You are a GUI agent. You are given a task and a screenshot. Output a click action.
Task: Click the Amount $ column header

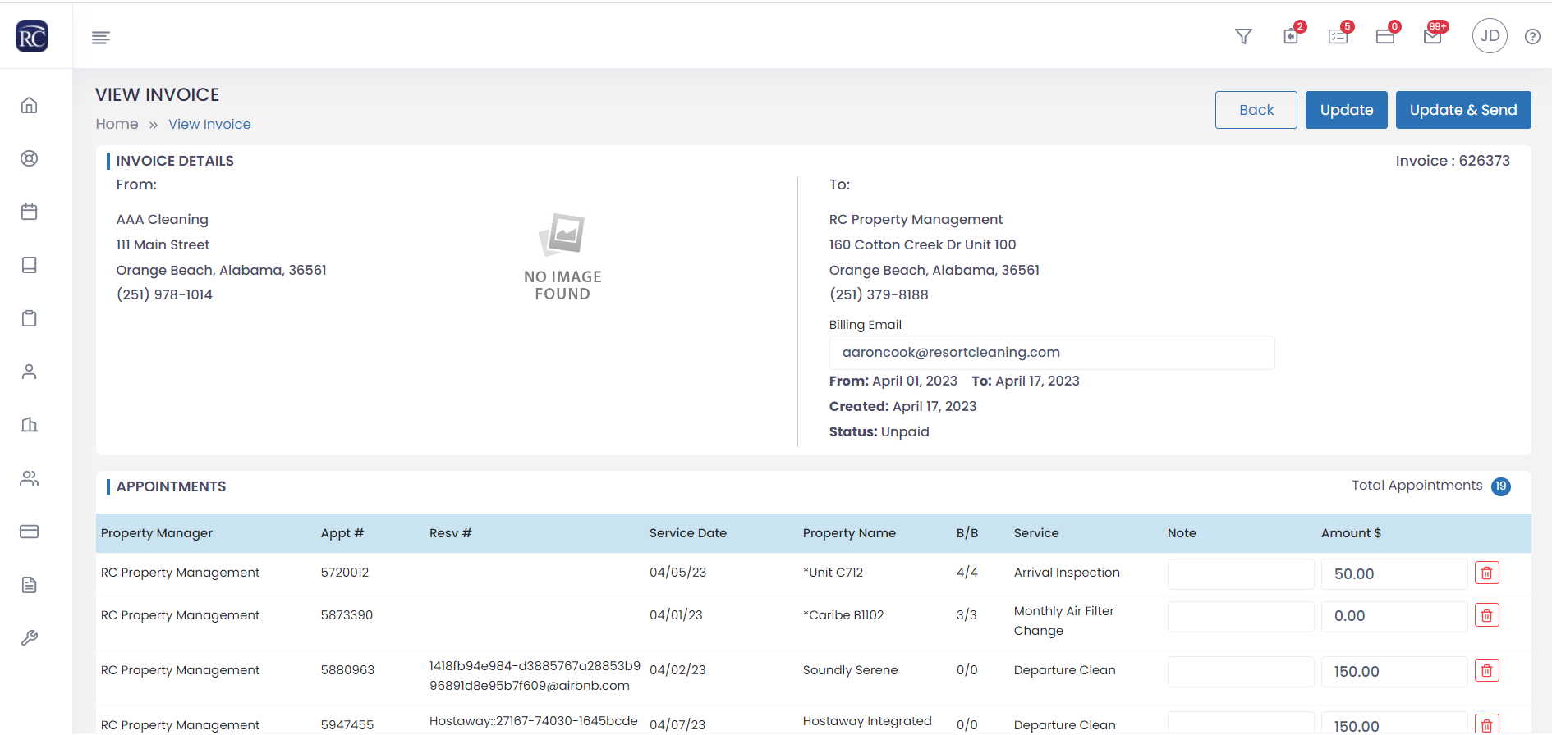pyautogui.click(x=1351, y=533)
